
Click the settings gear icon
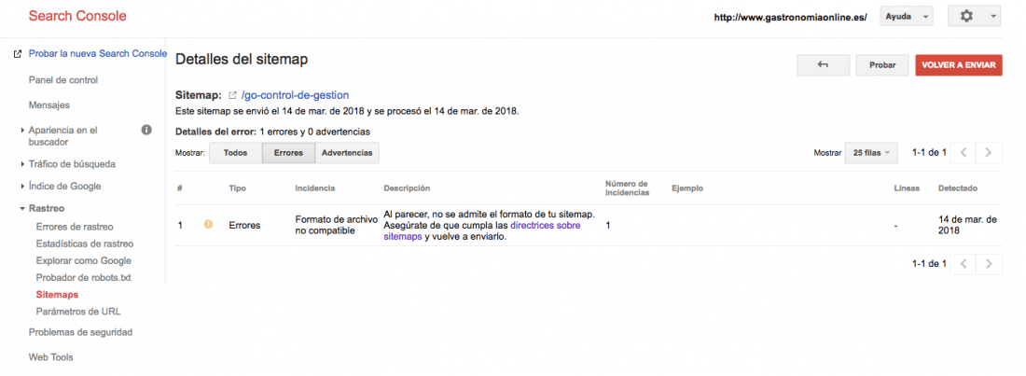(x=965, y=17)
